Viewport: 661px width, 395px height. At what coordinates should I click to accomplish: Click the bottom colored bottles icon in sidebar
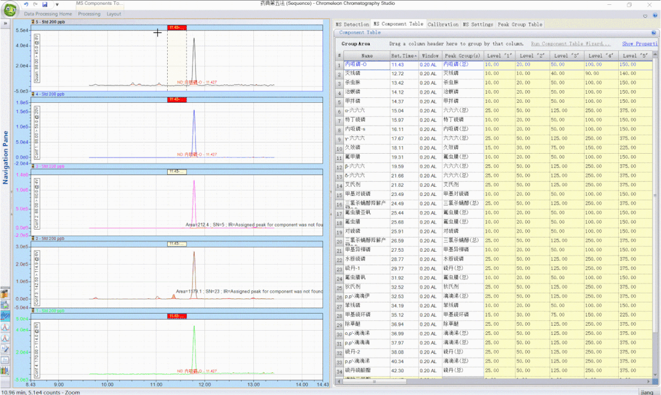(5, 371)
